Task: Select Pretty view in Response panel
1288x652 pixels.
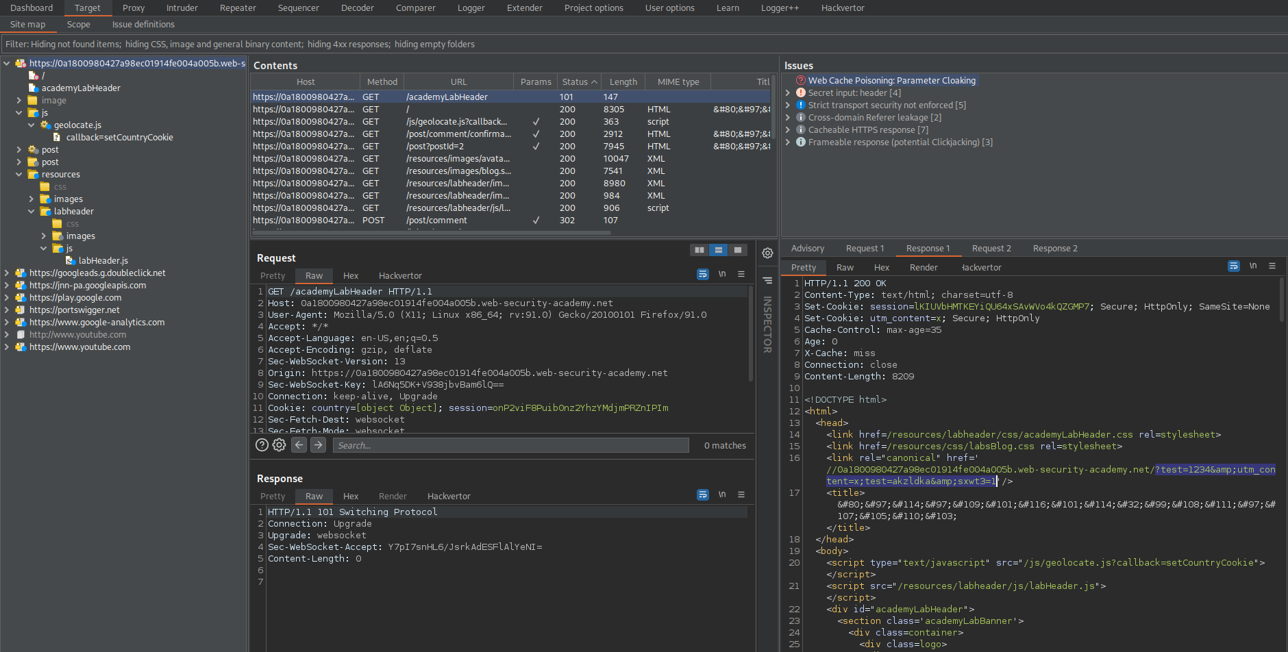Action: [x=273, y=497]
